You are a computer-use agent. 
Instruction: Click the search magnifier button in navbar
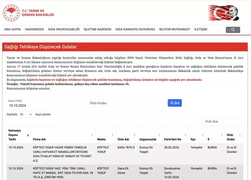click(233, 30)
